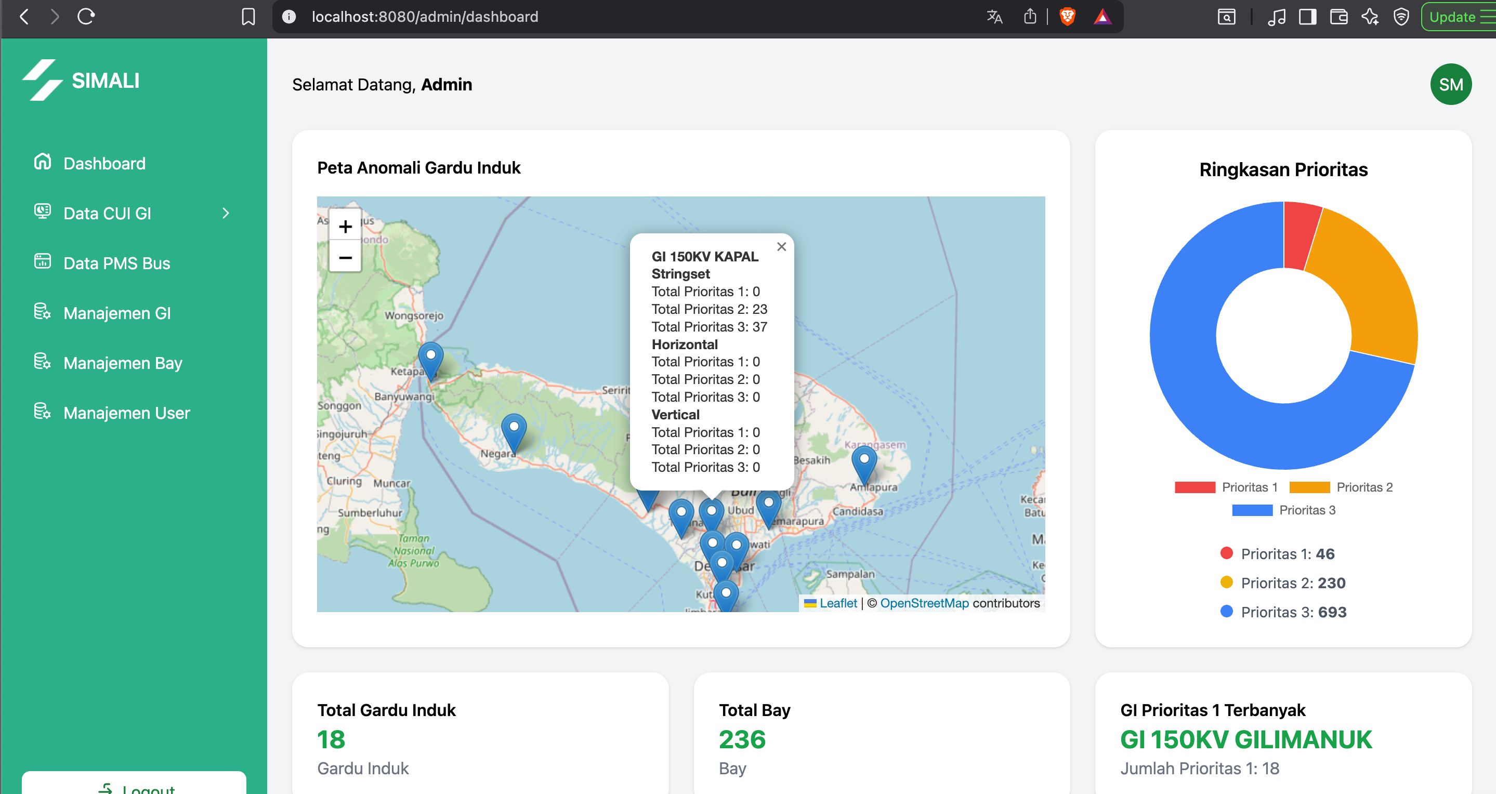1496x794 pixels.
Task: Open the SM profile avatar
Action: [1451, 84]
